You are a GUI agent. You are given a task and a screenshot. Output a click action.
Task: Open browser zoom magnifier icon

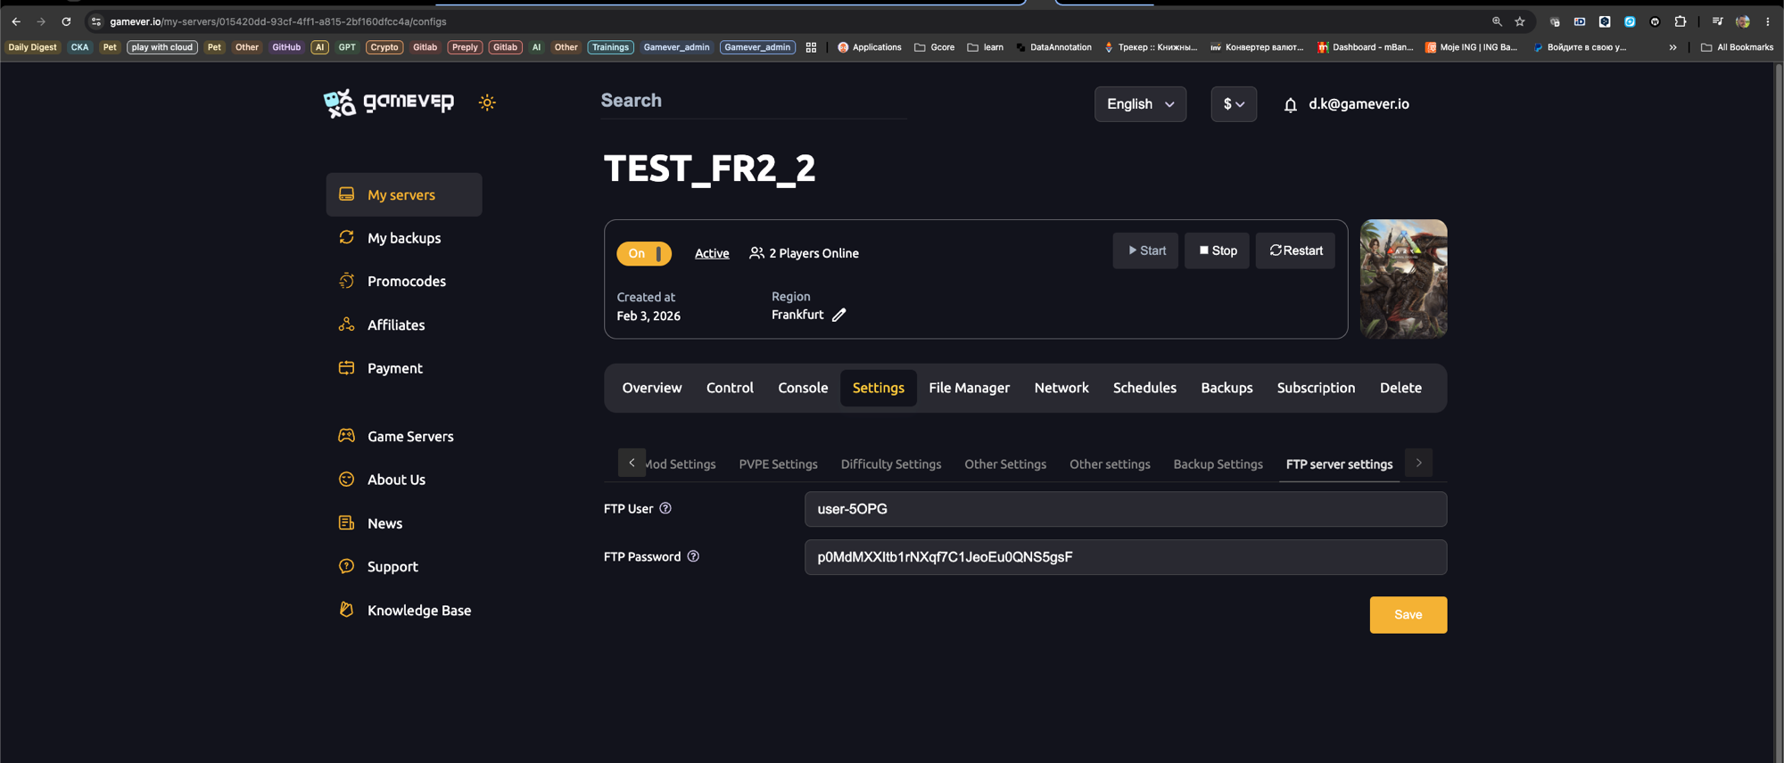tap(1497, 21)
